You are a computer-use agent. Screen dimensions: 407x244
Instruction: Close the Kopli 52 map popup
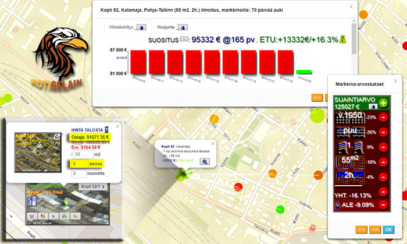click(213, 143)
